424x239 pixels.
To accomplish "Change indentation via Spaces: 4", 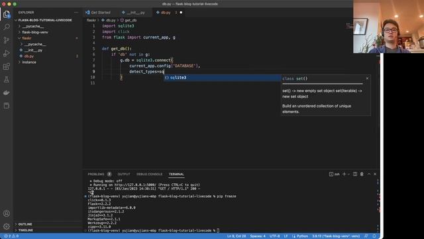I will (258, 236).
